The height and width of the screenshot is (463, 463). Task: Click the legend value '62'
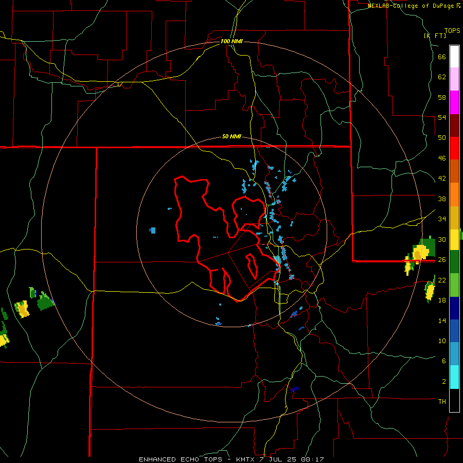(442, 77)
